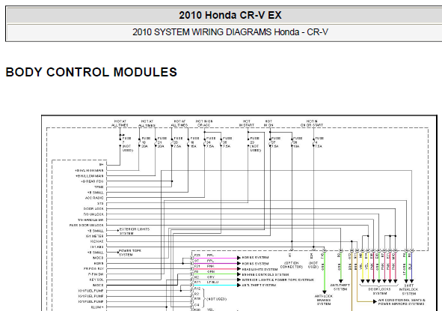The image size is (442, 311).
Task: Click the '(NOT USED)' label beside bracketed connectors
Action: pyautogui.click(x=216, y=299)
